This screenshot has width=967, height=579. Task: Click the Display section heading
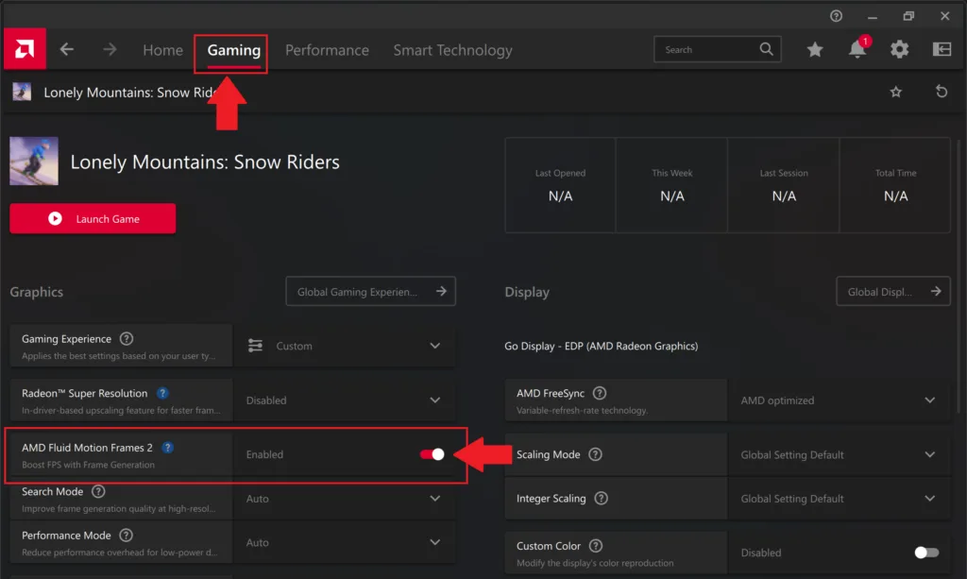coord(527,292)
